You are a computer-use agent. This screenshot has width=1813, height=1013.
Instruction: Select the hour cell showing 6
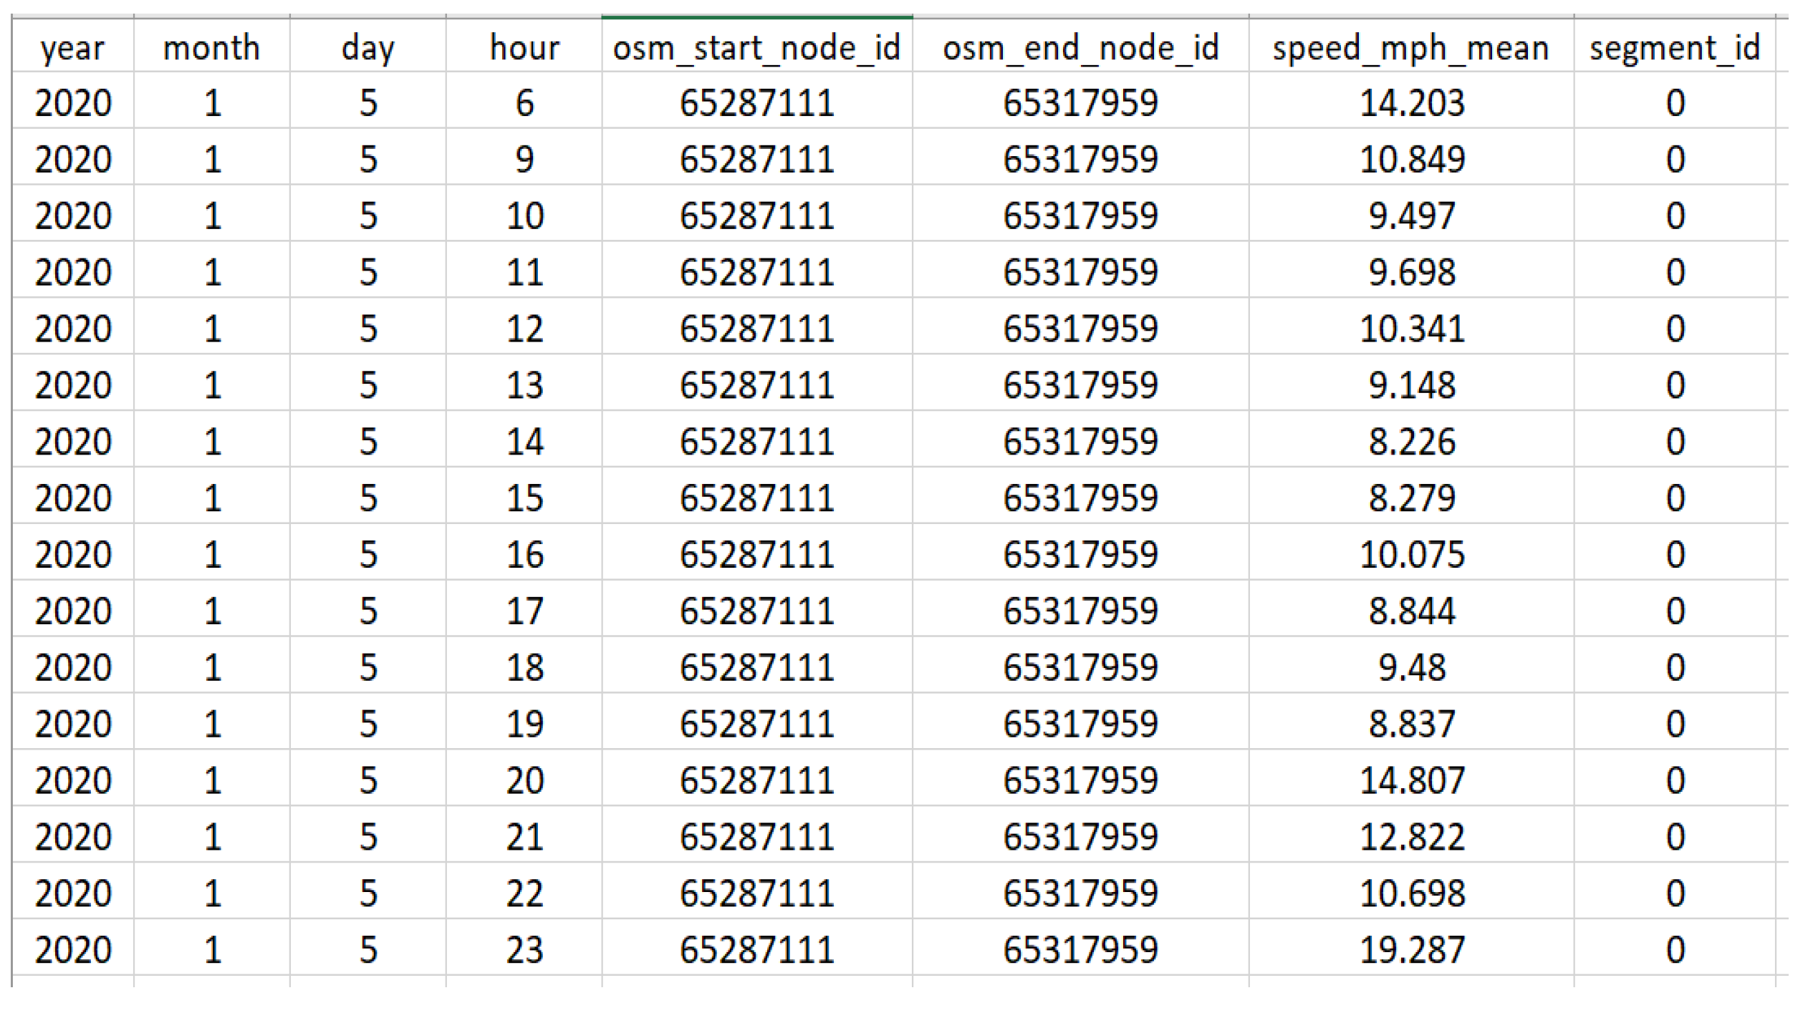(524, 103)
